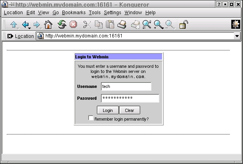Open the Bookmarks menu
This screenshot has width=243, height=164.
click(74, 13)
